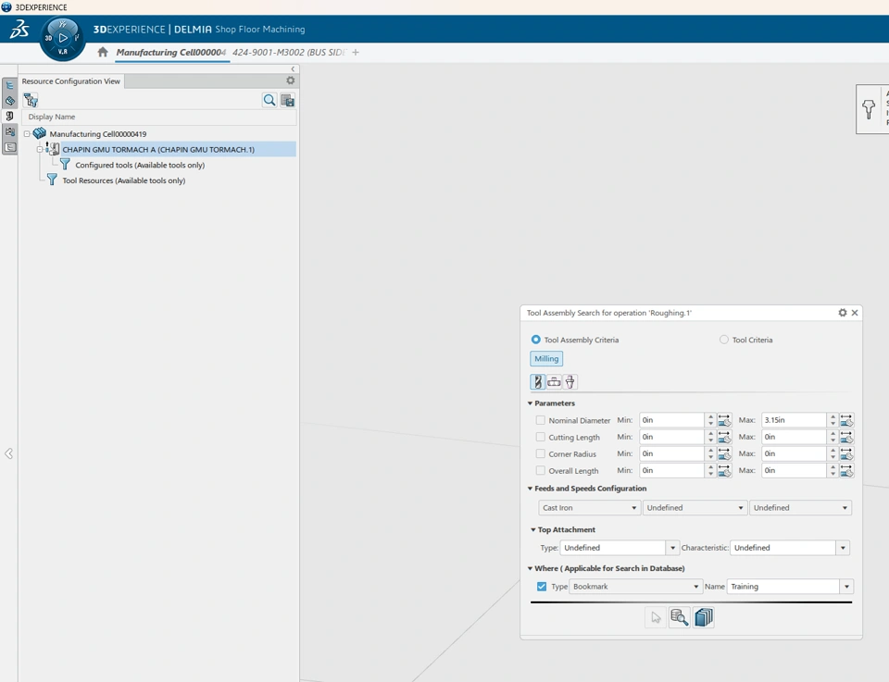The width and height of the screenshot is (889, 682).
Task: Open the second left sidebar panel icon
Action: tap(9, 101)
